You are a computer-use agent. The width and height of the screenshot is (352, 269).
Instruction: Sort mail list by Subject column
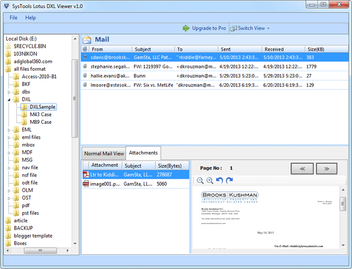(x=154, y=49)
